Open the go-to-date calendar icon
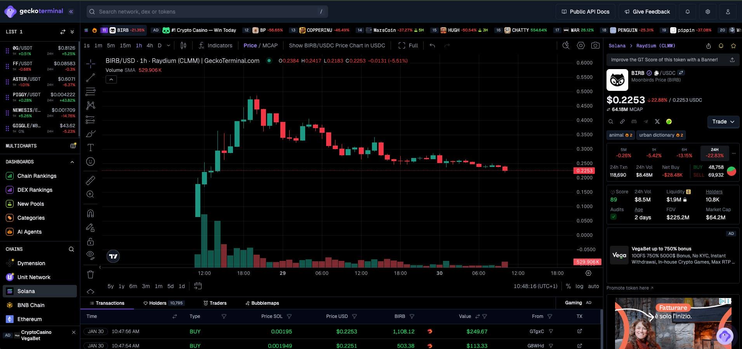The image size is (742, 349). click(x=198, y=286)
